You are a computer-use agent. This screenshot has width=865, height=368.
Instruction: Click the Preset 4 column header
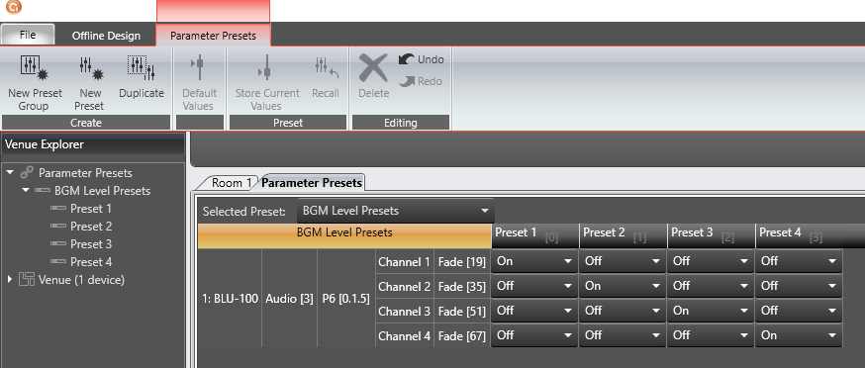pos(799,235)
